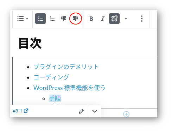The height and width of the screenshot is (131, 171).
Task: Convert to numbered ordered list
Action: coord(52,19)
